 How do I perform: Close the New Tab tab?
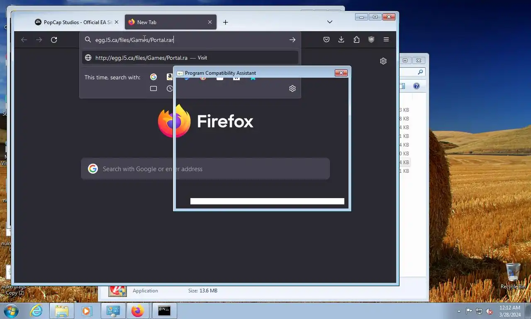point(210,22)
